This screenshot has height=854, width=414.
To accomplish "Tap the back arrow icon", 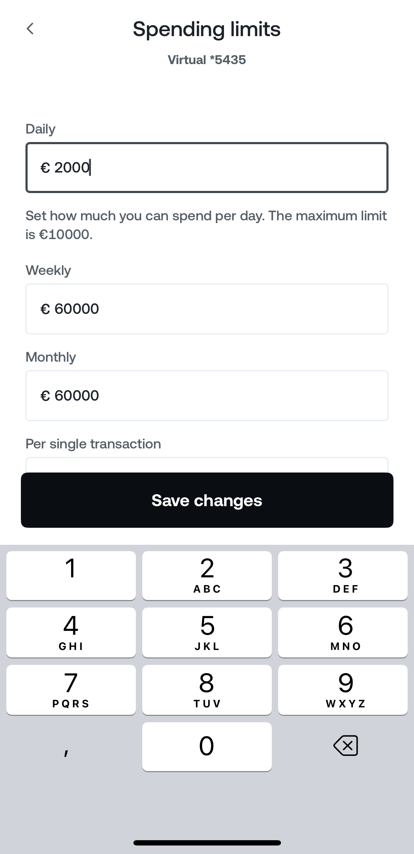I will click(30, 29).
